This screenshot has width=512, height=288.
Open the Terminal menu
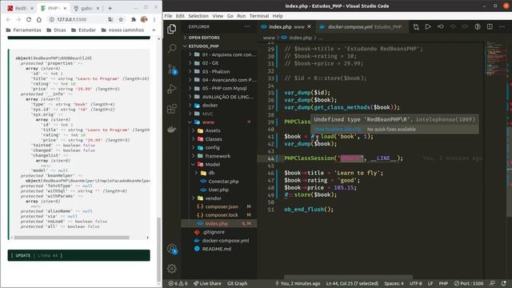[x=259, y=16]
